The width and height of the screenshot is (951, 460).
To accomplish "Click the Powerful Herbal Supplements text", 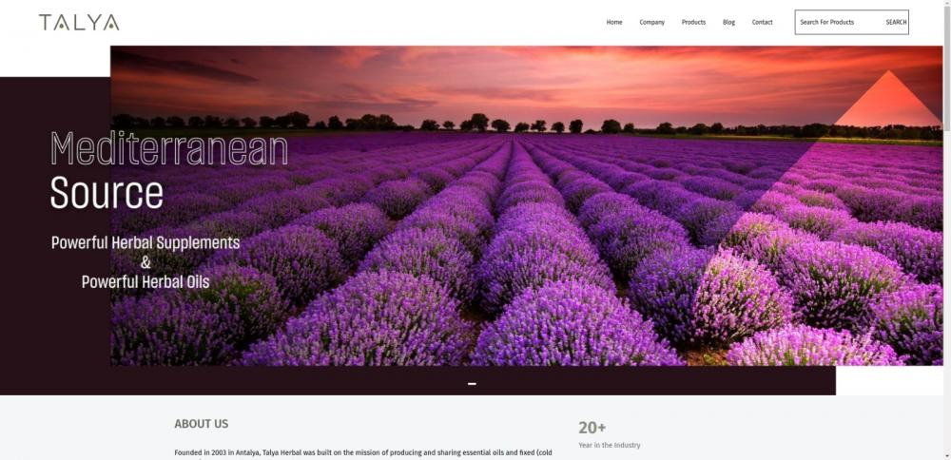I will [146, 243].
